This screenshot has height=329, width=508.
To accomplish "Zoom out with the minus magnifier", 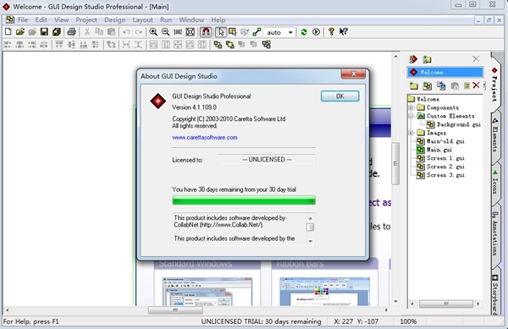I will click(x=166, y=31).
